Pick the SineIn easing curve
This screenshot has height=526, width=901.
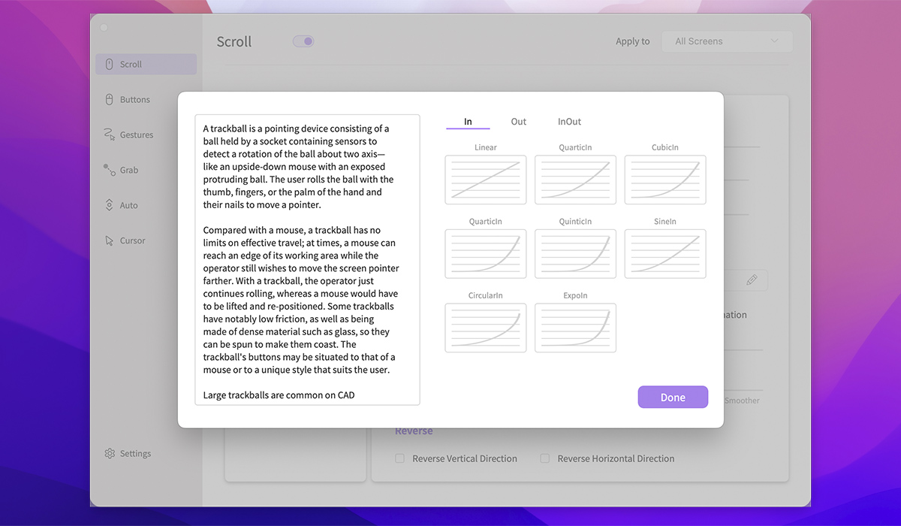(664, 253)
